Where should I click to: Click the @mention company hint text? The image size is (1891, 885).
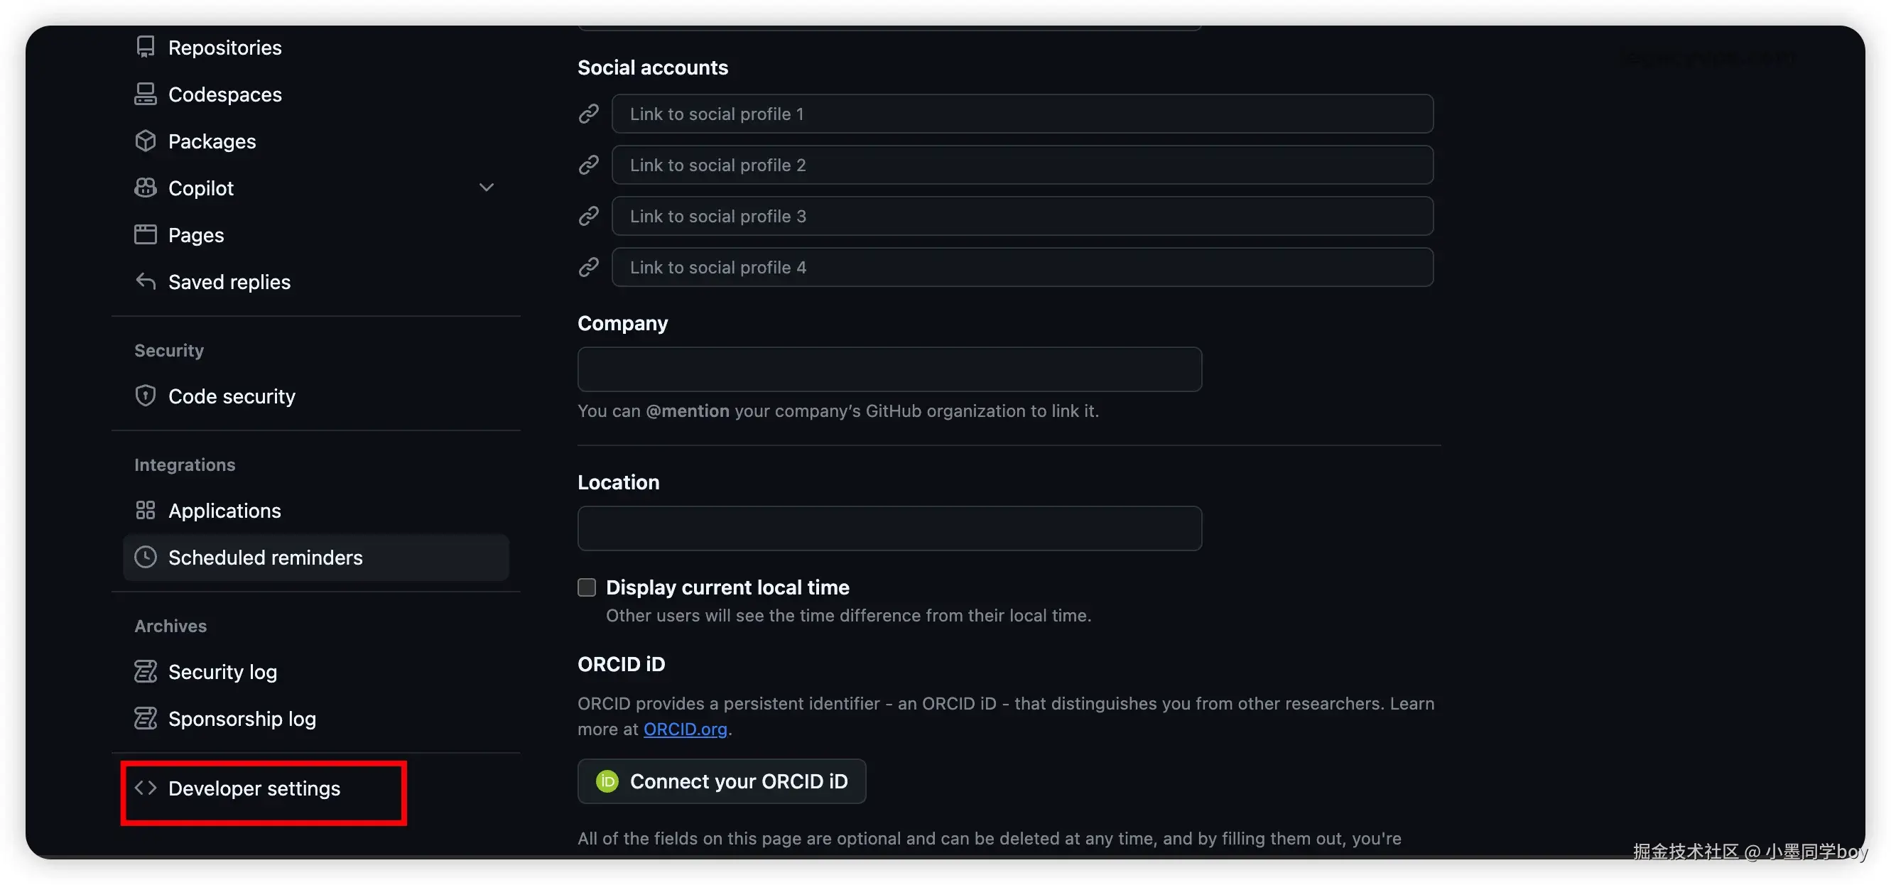pos(838,411)
